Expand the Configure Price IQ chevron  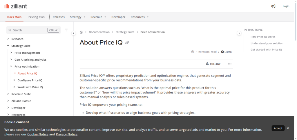14,80
